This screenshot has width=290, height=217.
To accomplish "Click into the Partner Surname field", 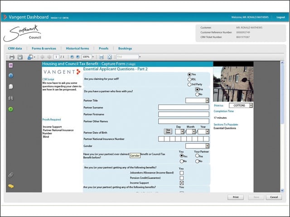I will (x=184, y=107).
